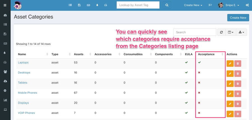This screenshot has height=120, width=252.
Task: Click the keyboard Accessories icon in top navbar
Action: point(88,5)
